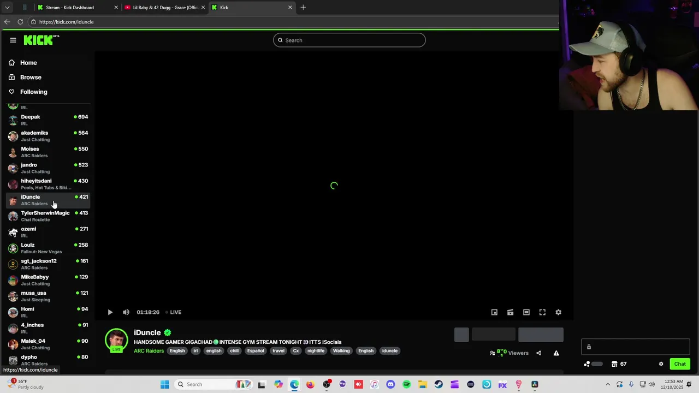The width and height of the screenshot is (699, 393).
Task: Click the Kick search field
Action: coord(349,40)
